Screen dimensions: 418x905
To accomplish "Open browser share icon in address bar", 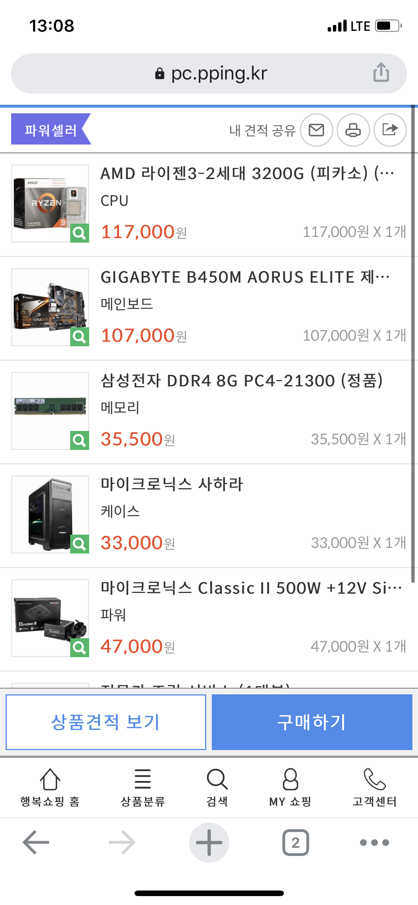I will point(381,72).
